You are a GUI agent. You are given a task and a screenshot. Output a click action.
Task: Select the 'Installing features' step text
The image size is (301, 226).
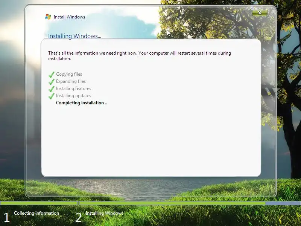[73, 89]
